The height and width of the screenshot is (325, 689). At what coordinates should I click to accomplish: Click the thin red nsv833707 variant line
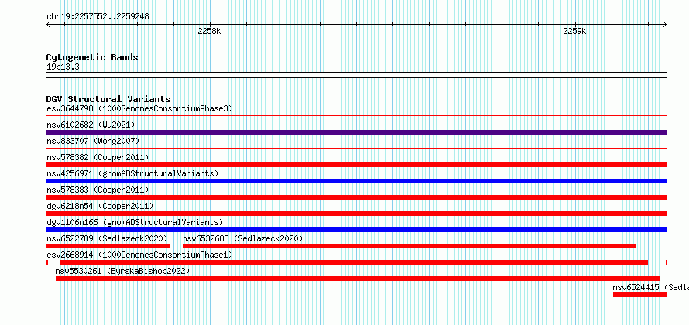pos(356,149)
